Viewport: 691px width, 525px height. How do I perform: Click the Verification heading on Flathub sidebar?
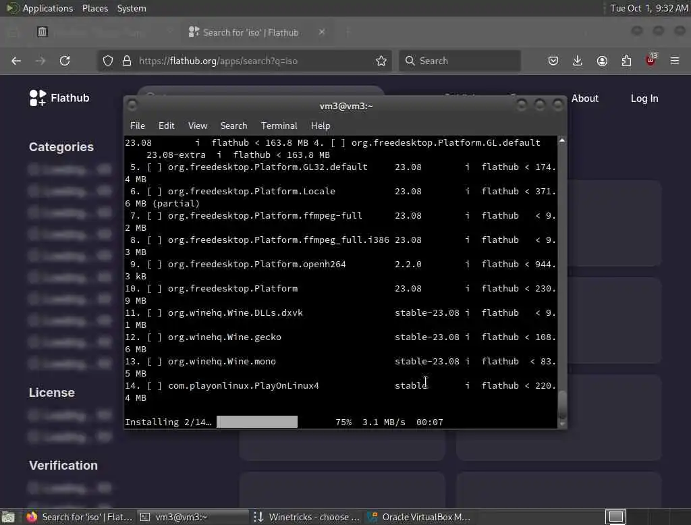pos(63,466)
